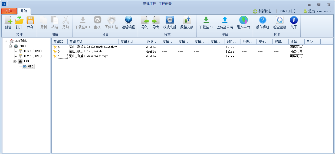Click the 复制 copy icon
335x154 pixels.
[43, 20]
